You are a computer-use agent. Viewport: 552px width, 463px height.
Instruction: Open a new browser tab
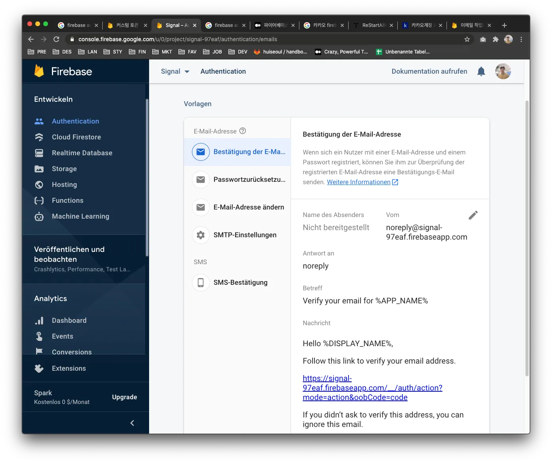click(504, 25)
